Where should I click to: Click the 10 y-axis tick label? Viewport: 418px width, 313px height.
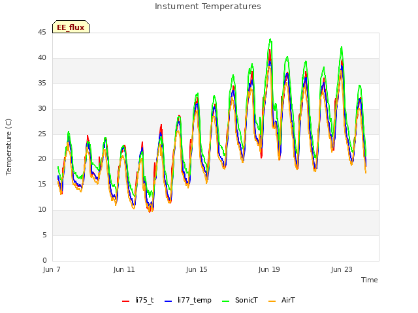click(42, 210)
